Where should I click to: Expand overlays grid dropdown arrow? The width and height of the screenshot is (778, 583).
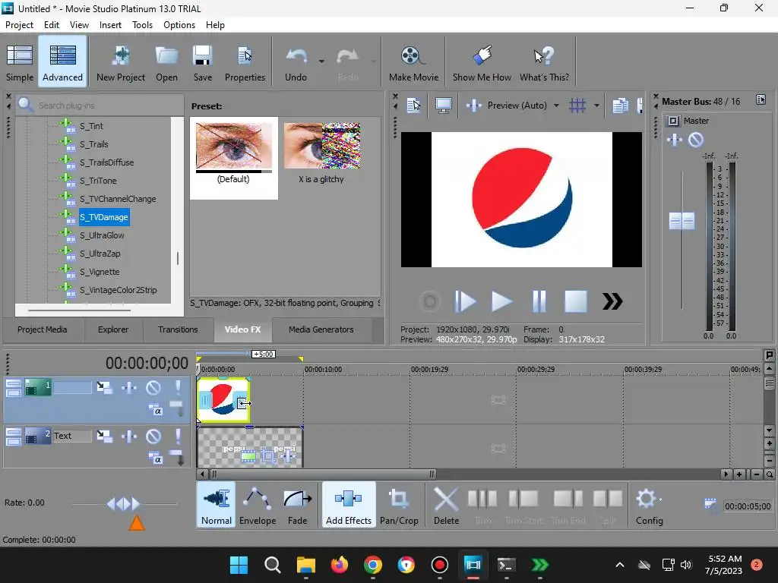(596, 105)
